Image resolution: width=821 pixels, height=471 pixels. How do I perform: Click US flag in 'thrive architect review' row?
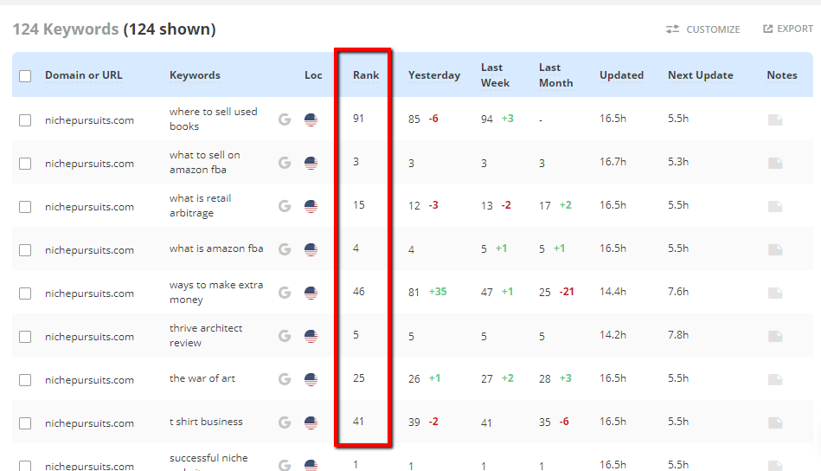pos(311,336)
